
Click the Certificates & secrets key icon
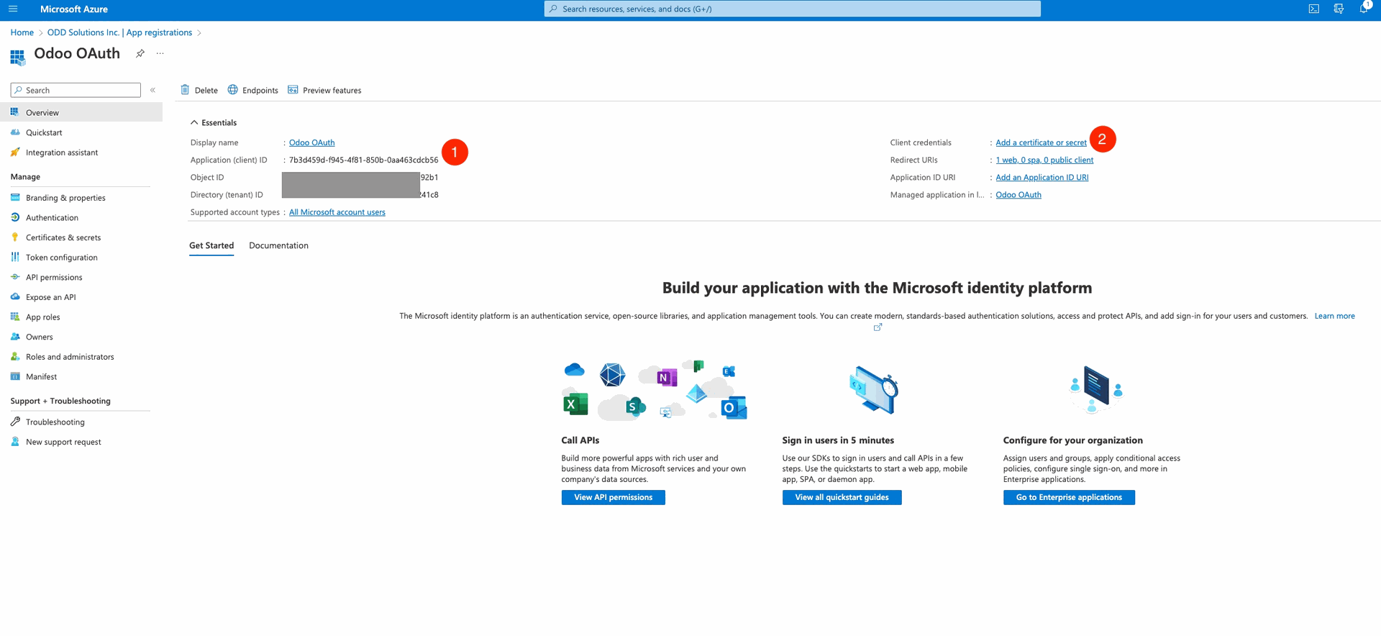[15, 237]
